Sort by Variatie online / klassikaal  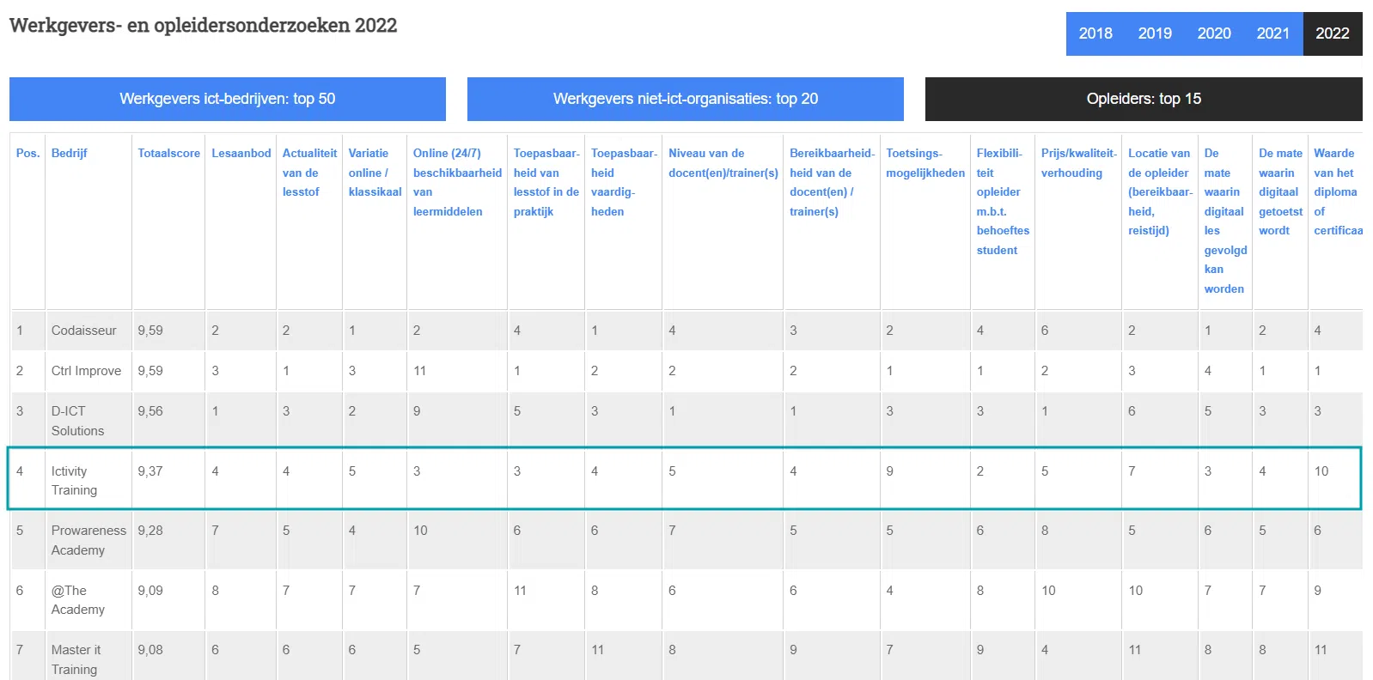tap(375, 173)
